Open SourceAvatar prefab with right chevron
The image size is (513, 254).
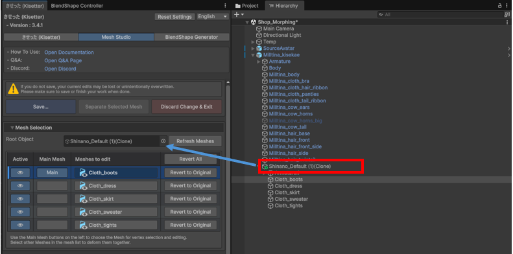click(x=508, y=49)
